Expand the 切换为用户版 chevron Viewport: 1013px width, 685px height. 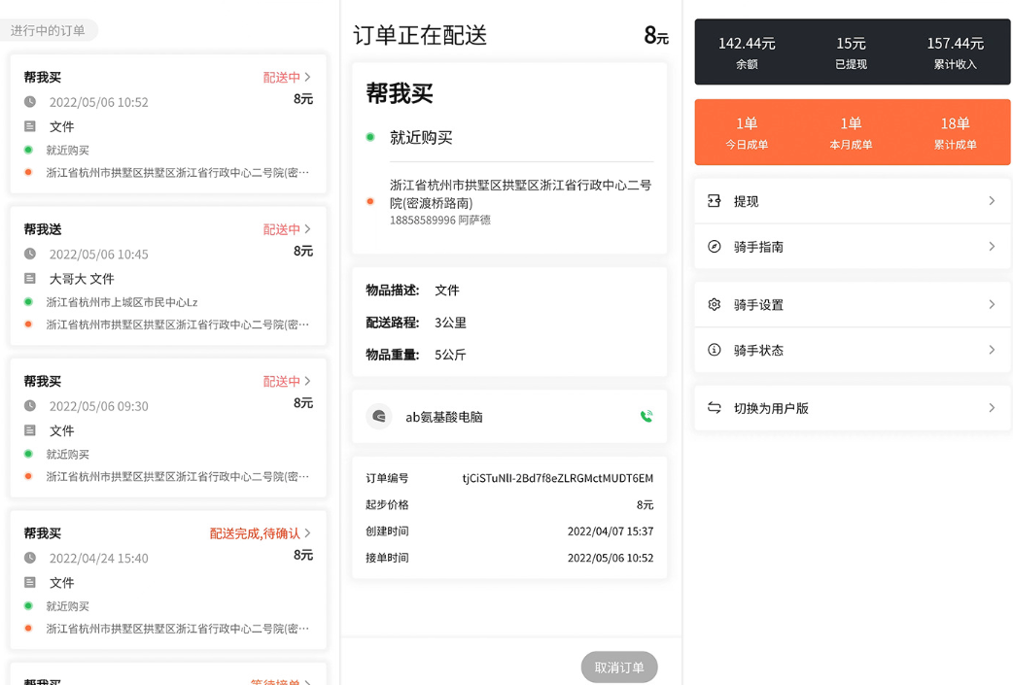tap(992, 407)
